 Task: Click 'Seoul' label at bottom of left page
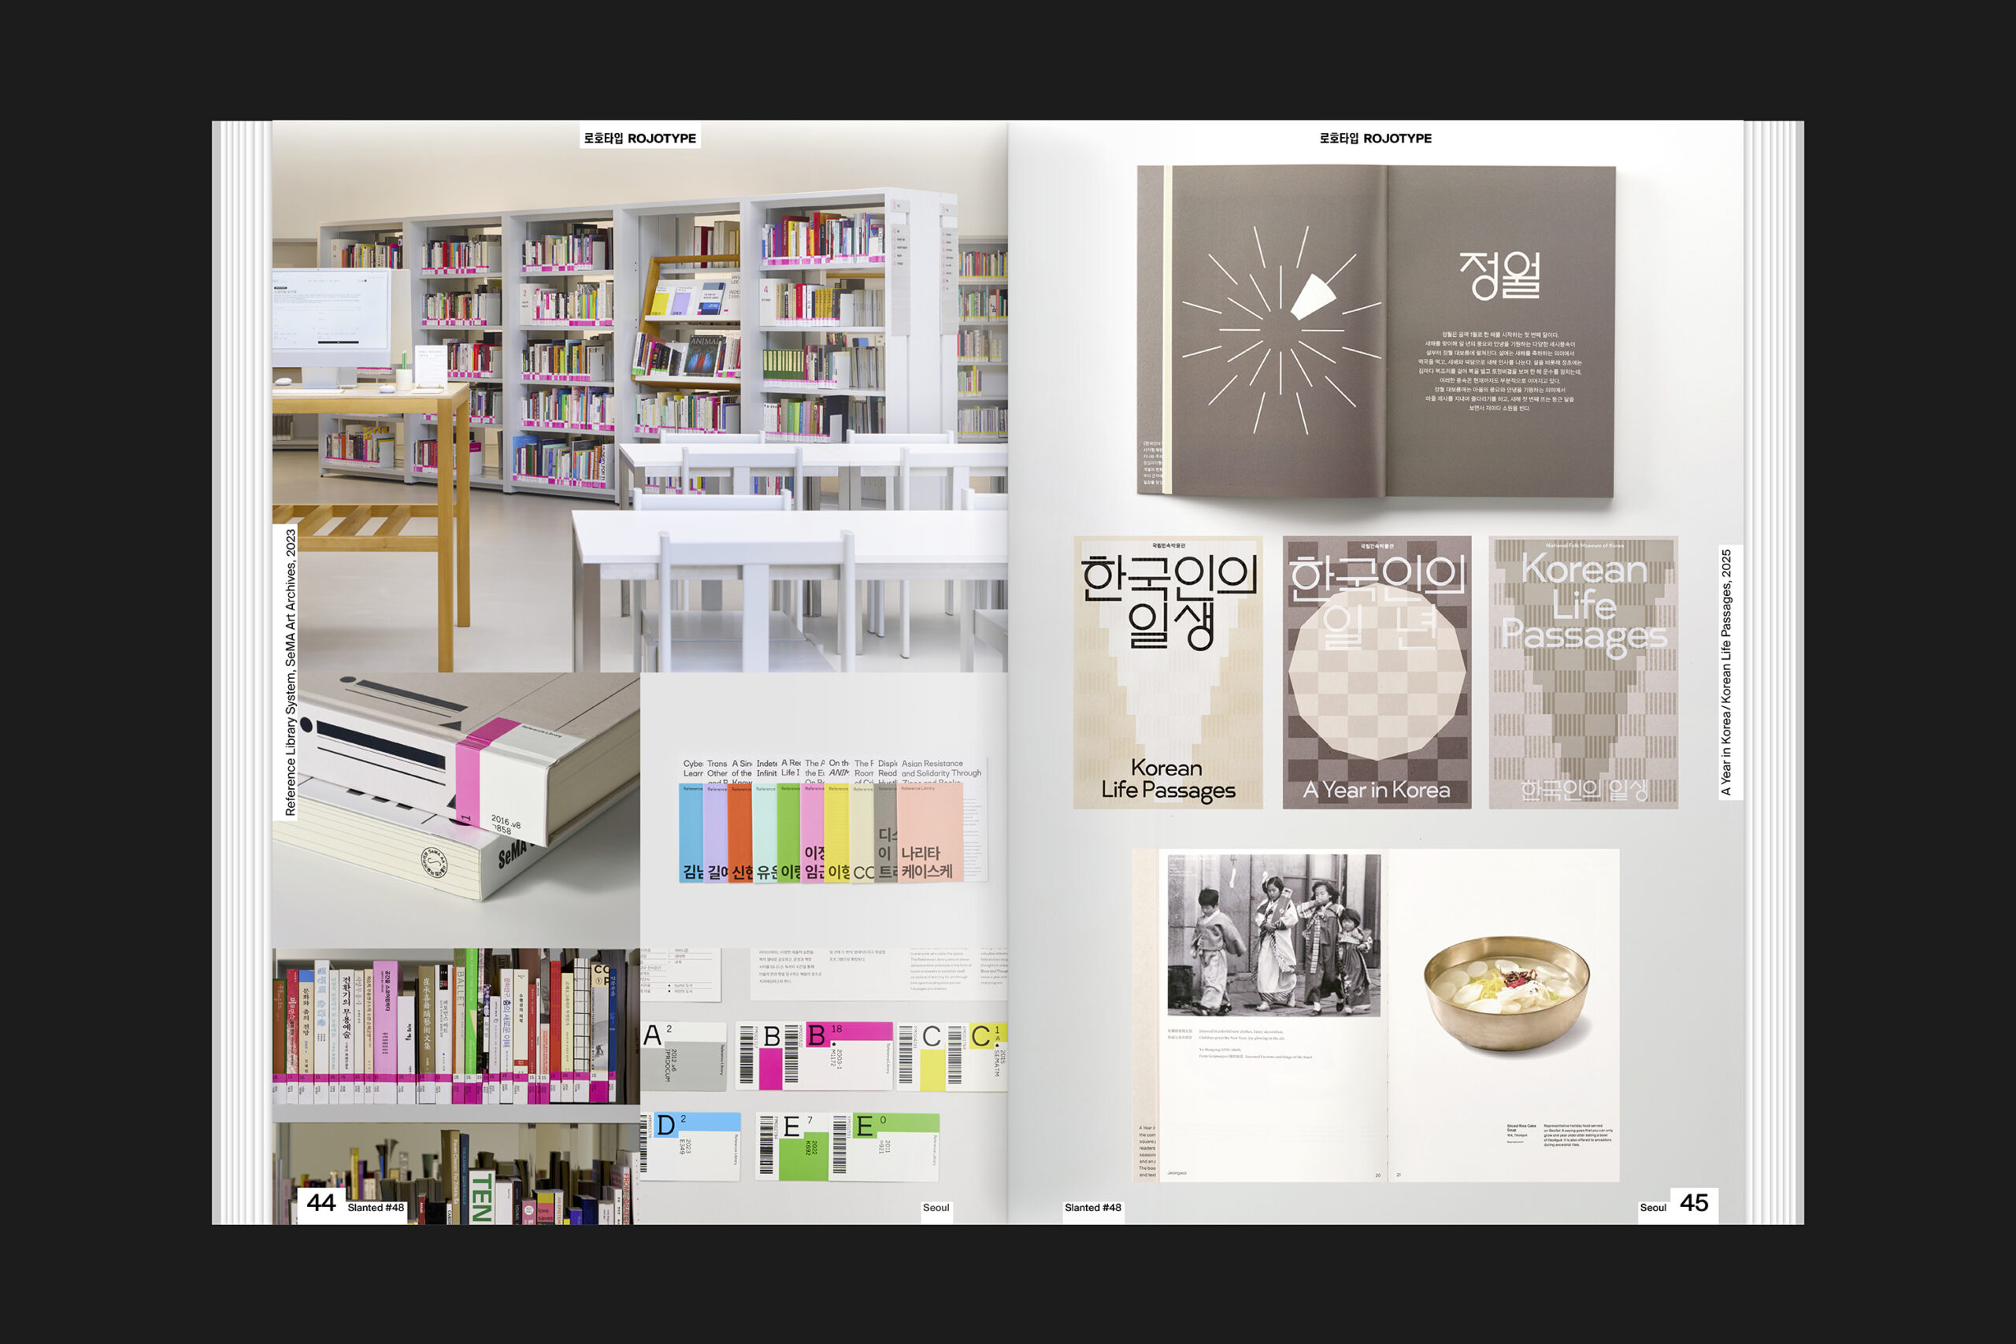(936, 1208)
